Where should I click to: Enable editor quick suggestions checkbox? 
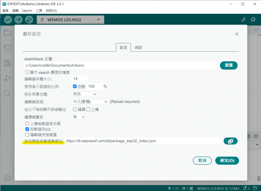pos(27,134)
